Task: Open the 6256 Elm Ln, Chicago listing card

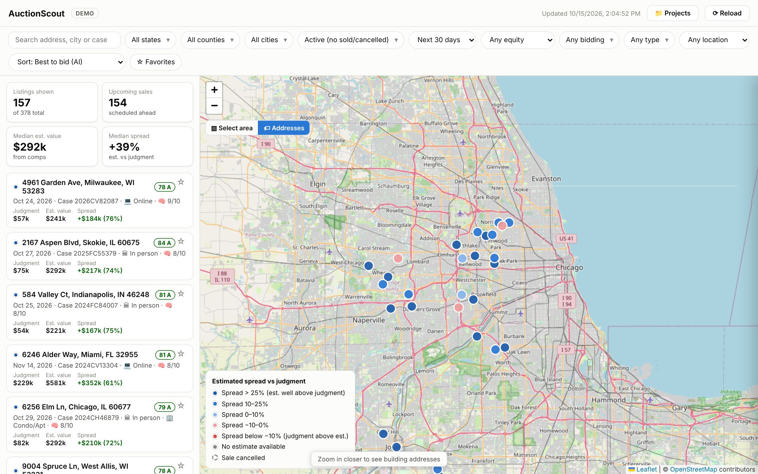Action: (100, 424)
